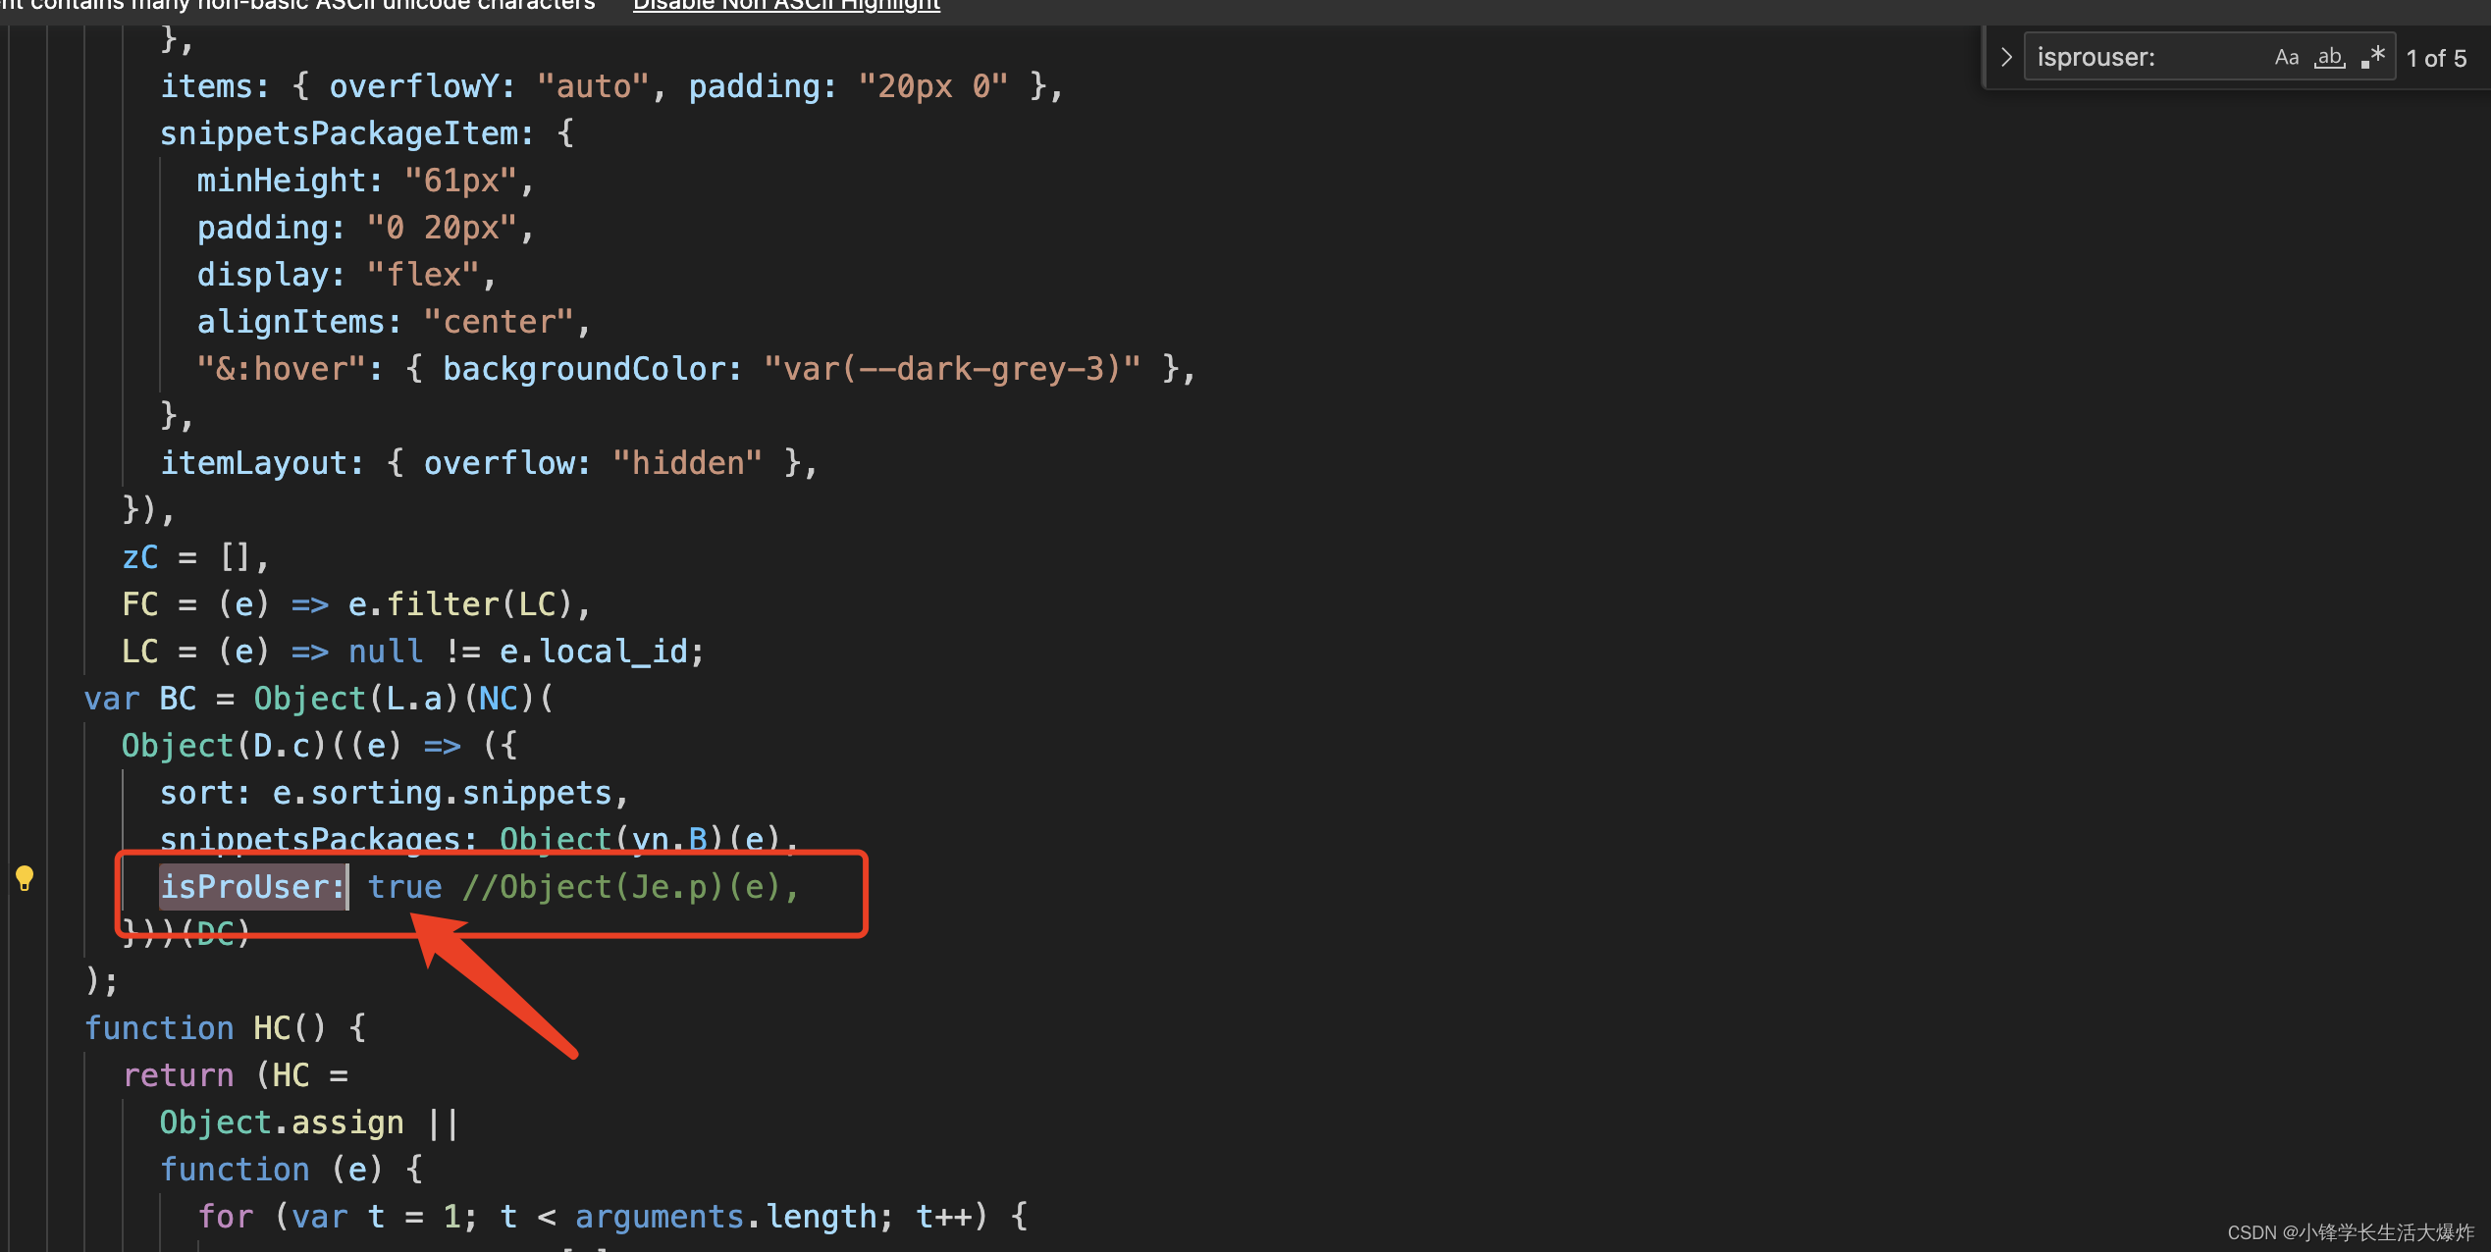Toggle Match Whole Word option
The image size is (2491, 1252).
[2329, 58]
